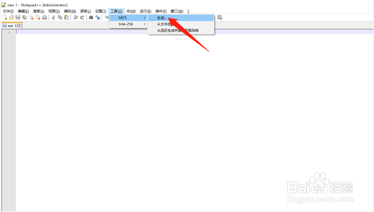The width and height of the screenshot is (374, 212).
Task: Click the Save All toolbar icon
Action: (25, 18)
